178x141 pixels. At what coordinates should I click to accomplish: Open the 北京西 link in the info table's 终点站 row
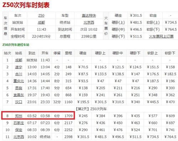point(89,22)
